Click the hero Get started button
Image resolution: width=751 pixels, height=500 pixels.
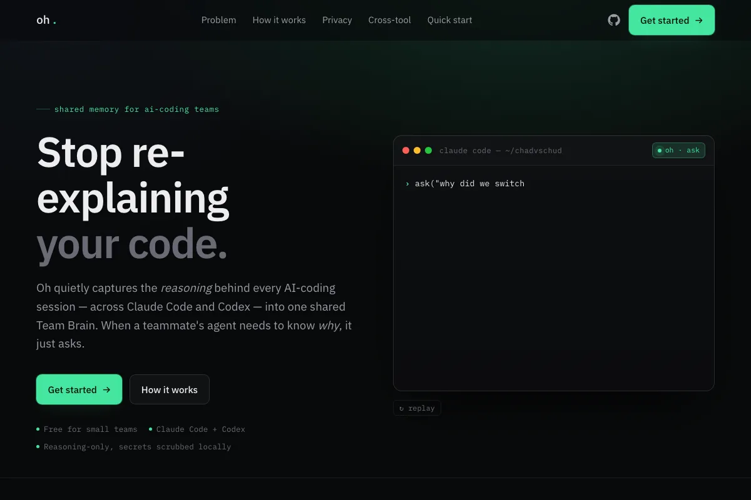coord(79,389)
